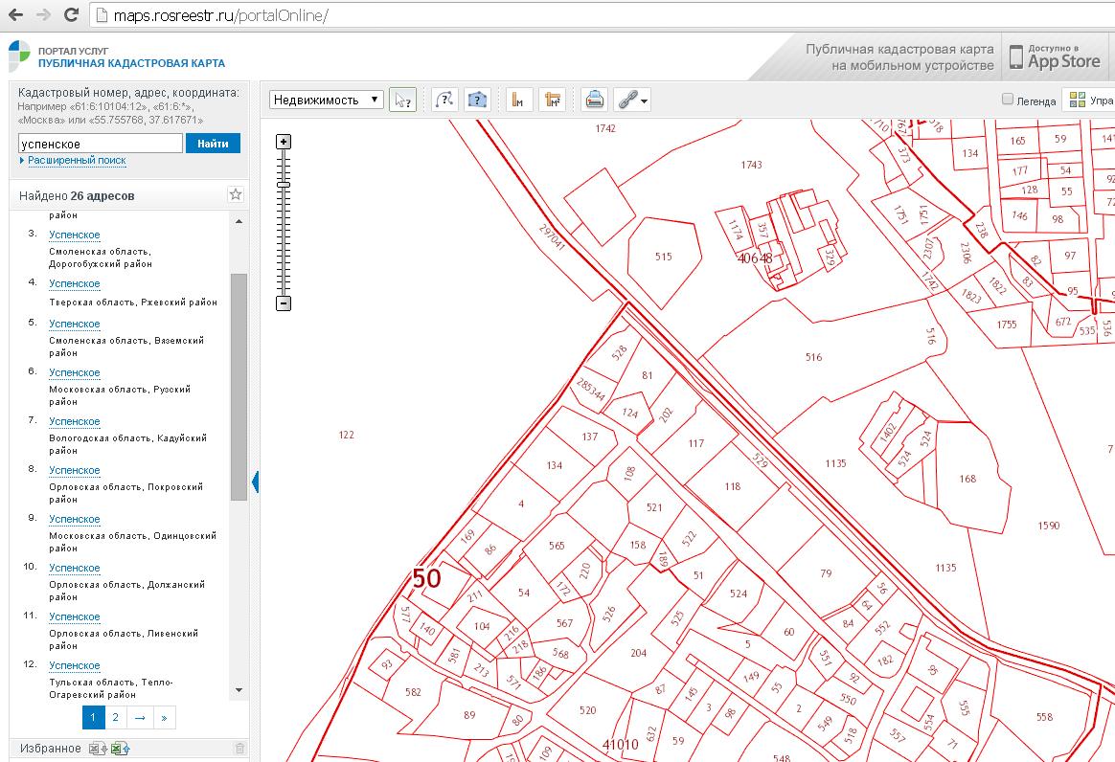The height and width of the screenshot is (762, 1115).
Task: Click the print map icon
Action: 595,100
